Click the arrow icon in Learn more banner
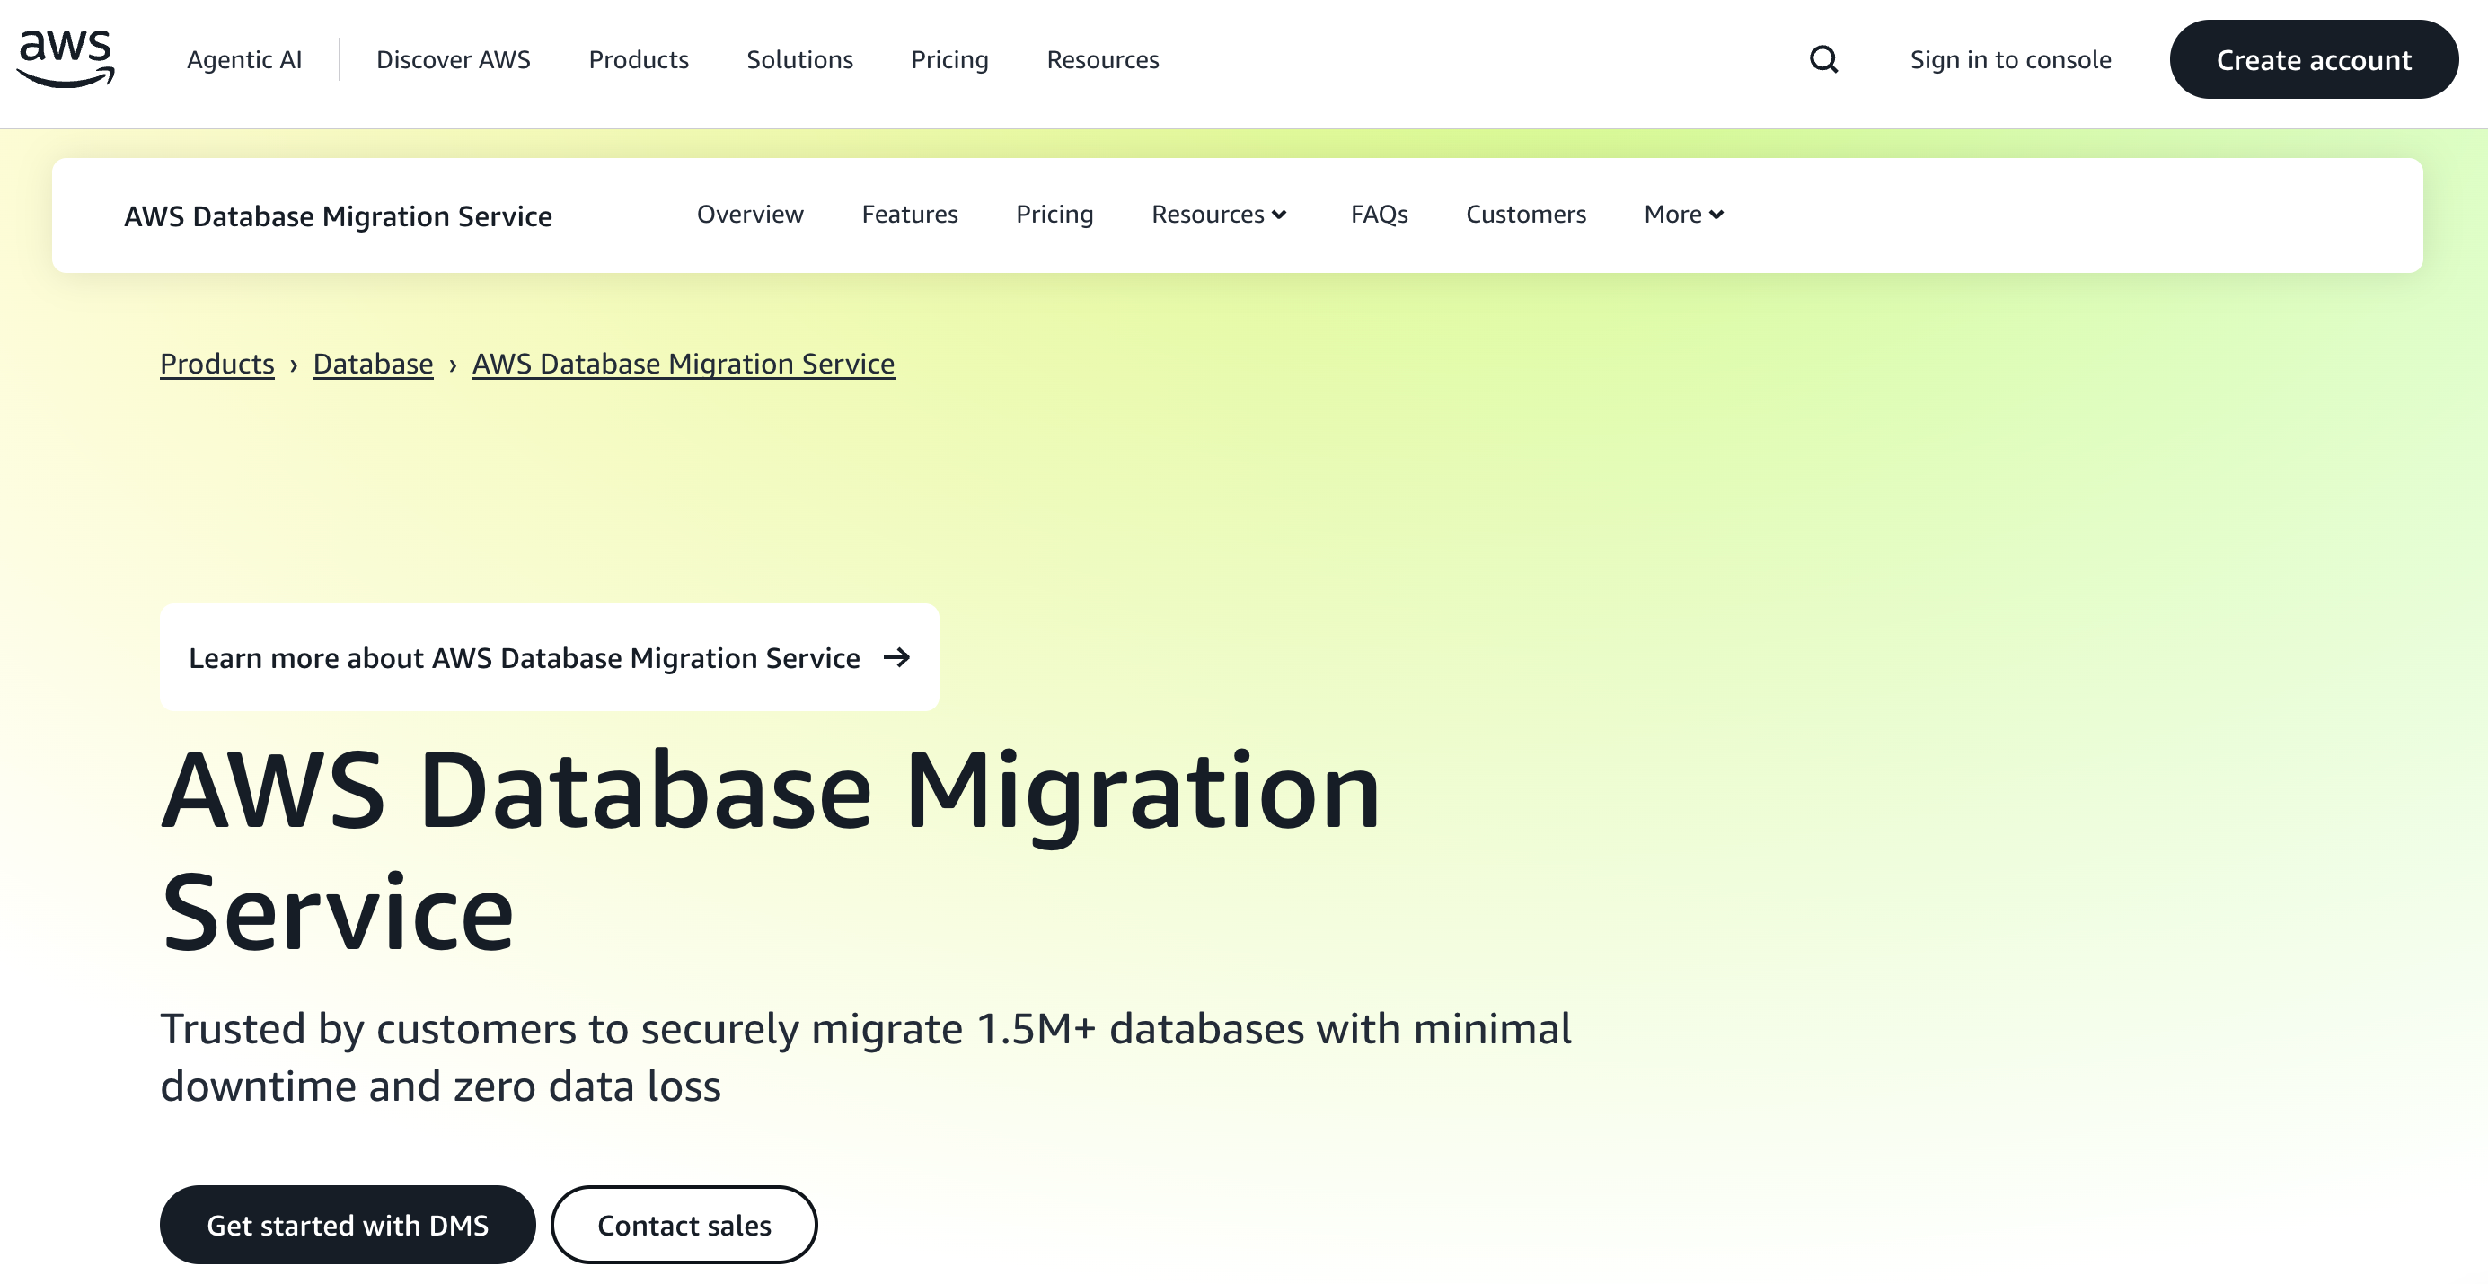The height and width of the screenshot is (1284, 2488). [896, 657]
